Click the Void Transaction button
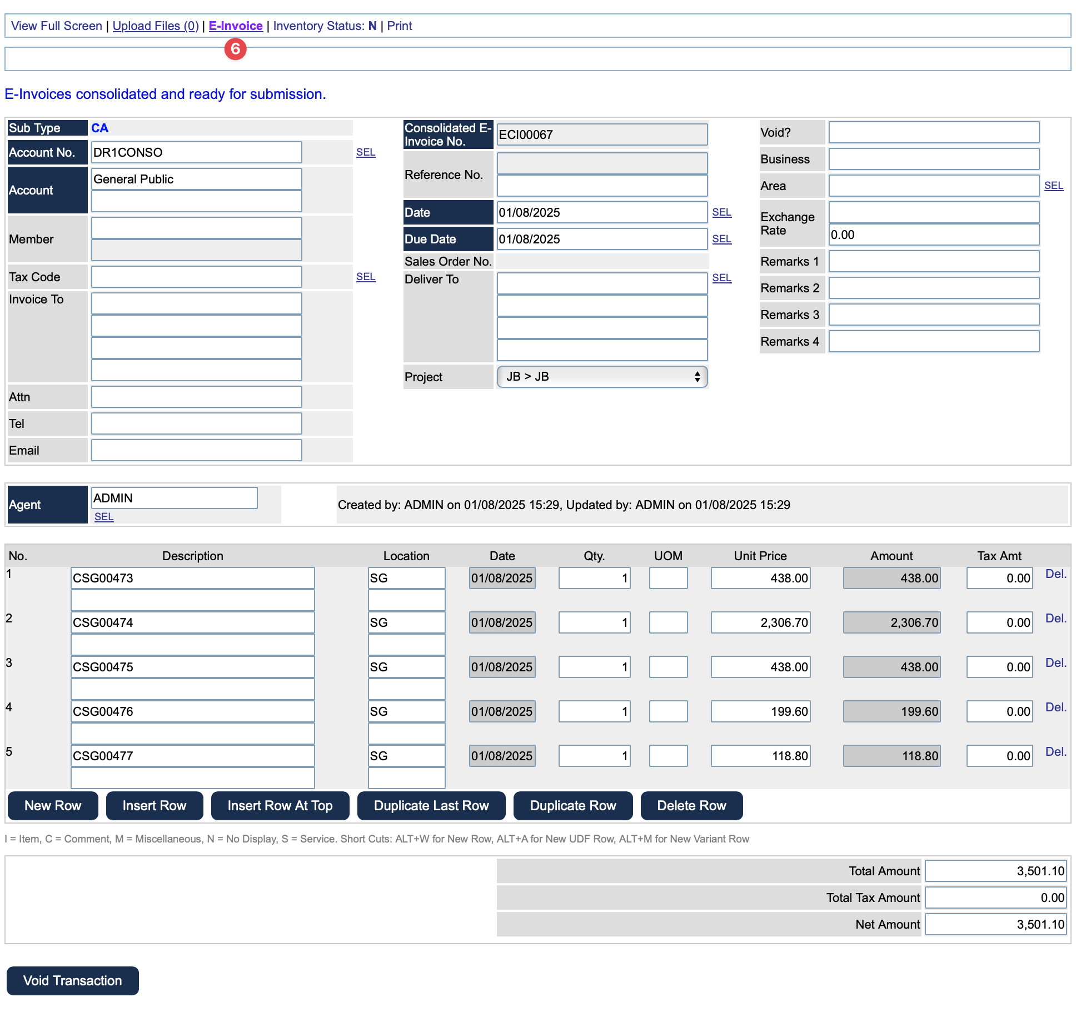1076x1017 pixels. 73,981
